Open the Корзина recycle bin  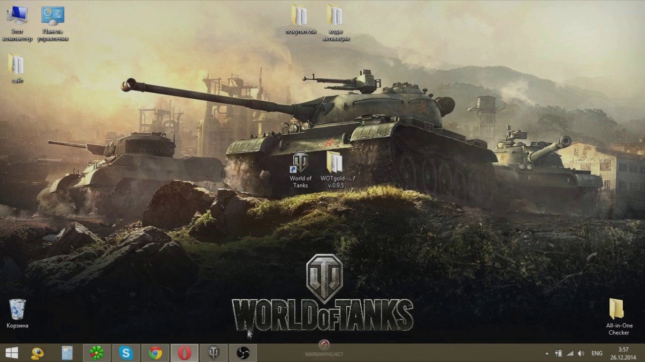click(17, 314)
